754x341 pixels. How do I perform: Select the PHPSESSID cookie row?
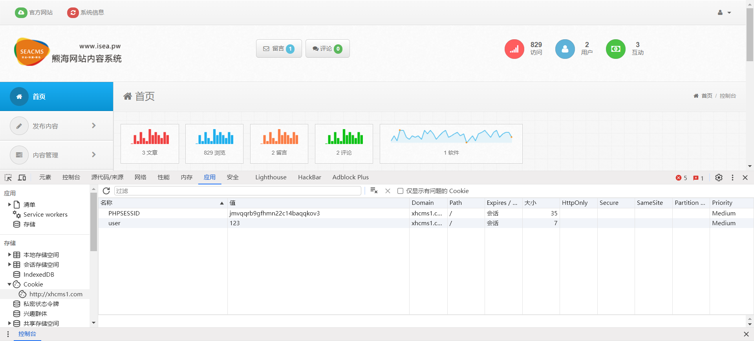coord(426,213)
